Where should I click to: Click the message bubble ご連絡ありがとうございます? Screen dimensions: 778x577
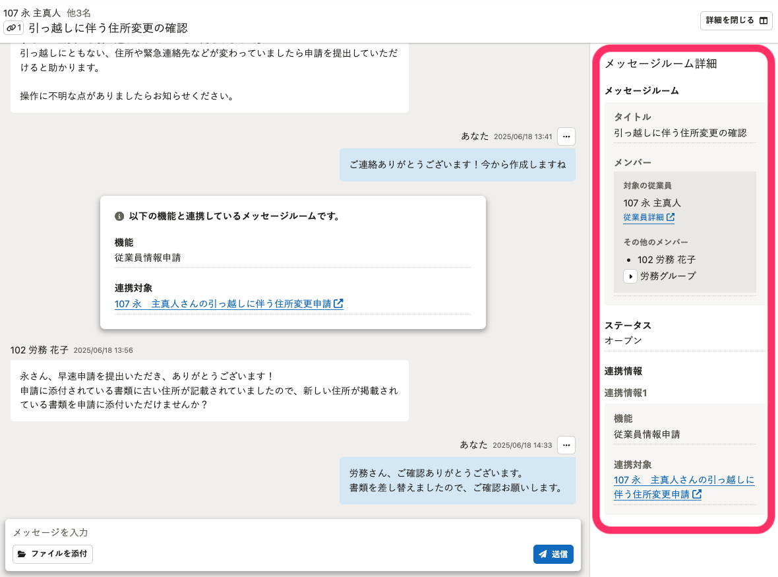coord(457,165)
